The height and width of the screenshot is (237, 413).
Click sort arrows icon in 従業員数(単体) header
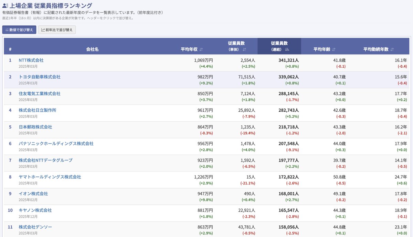[244, 49]
